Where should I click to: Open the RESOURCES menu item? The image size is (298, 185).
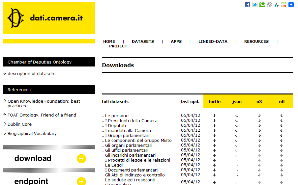click(x=256, y=41)
